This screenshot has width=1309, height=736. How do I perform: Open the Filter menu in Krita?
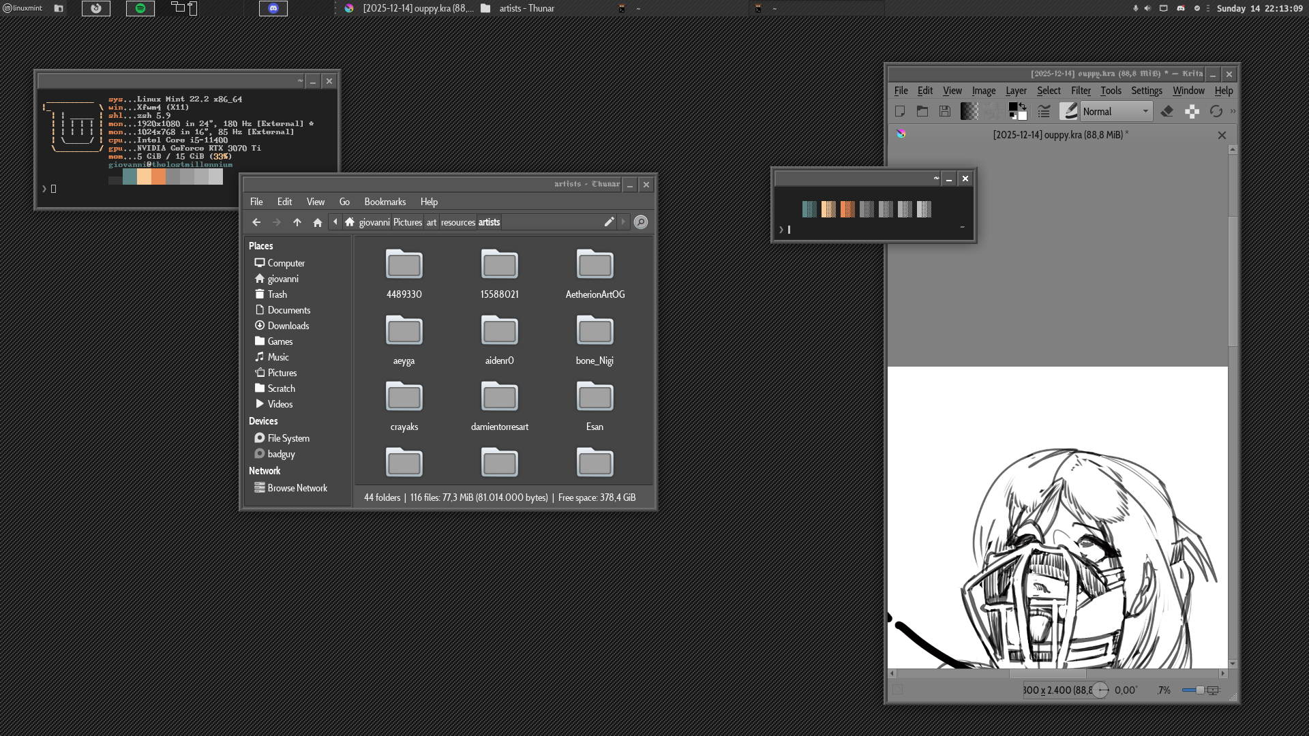pyautogui.click(x=1081, y=91)
